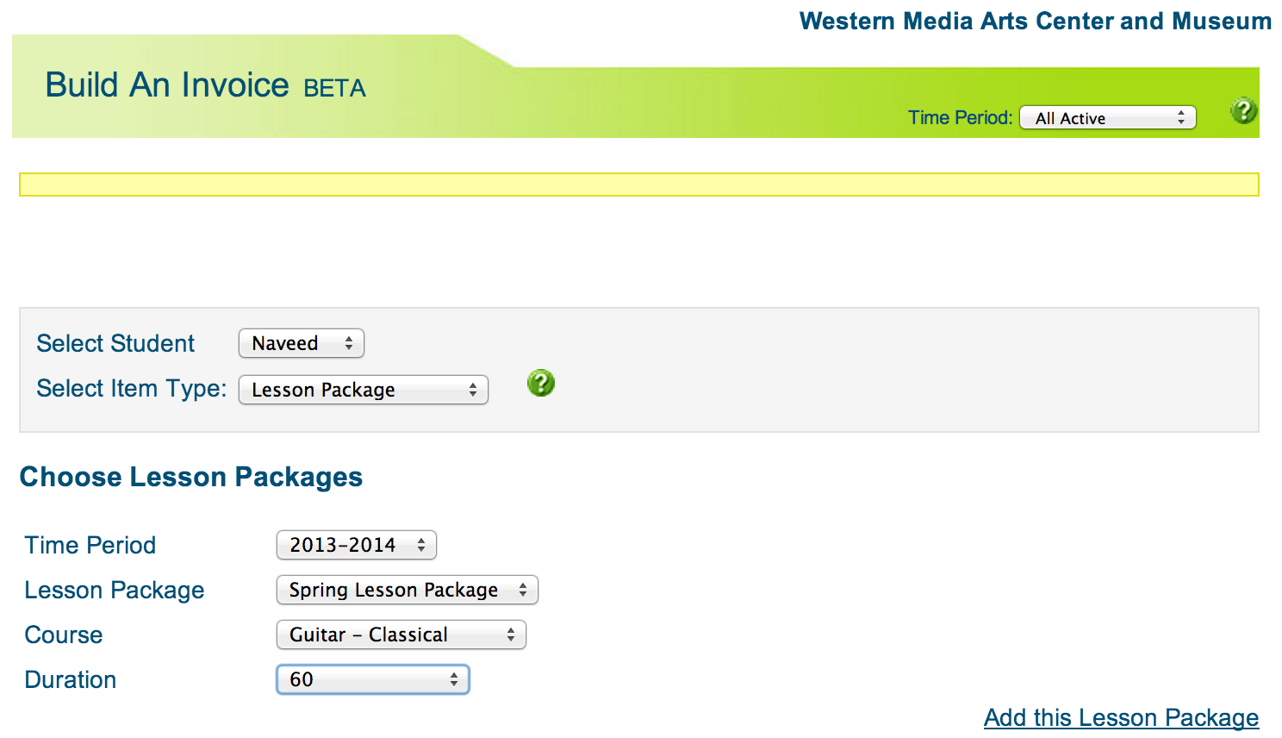Expand the Select Item Type dropdown
This screenshot has width=1282, height=738.
(364, 390)
